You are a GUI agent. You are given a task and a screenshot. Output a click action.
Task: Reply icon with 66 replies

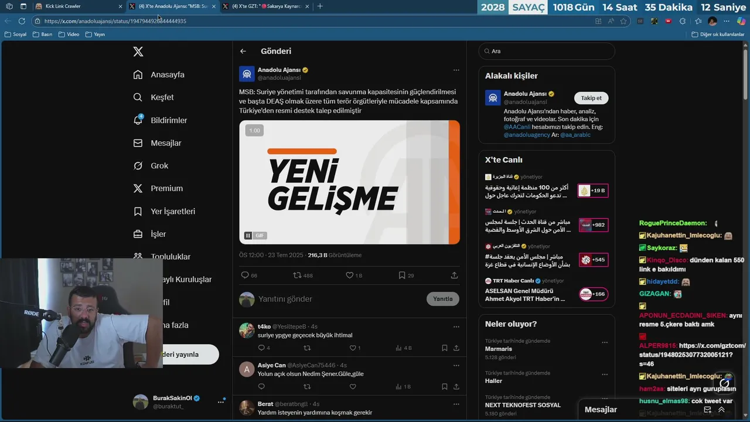[x=246, y=275]
